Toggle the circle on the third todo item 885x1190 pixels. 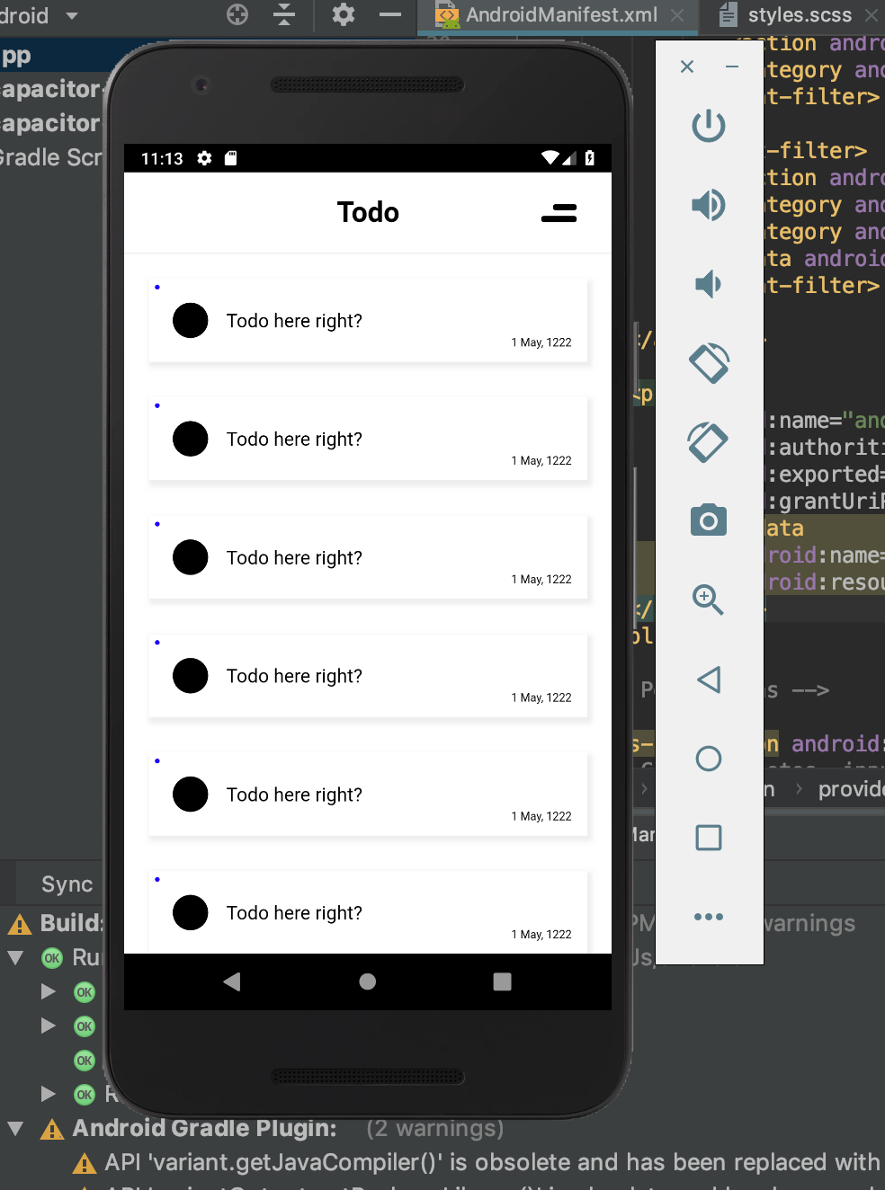click(190, 557)
